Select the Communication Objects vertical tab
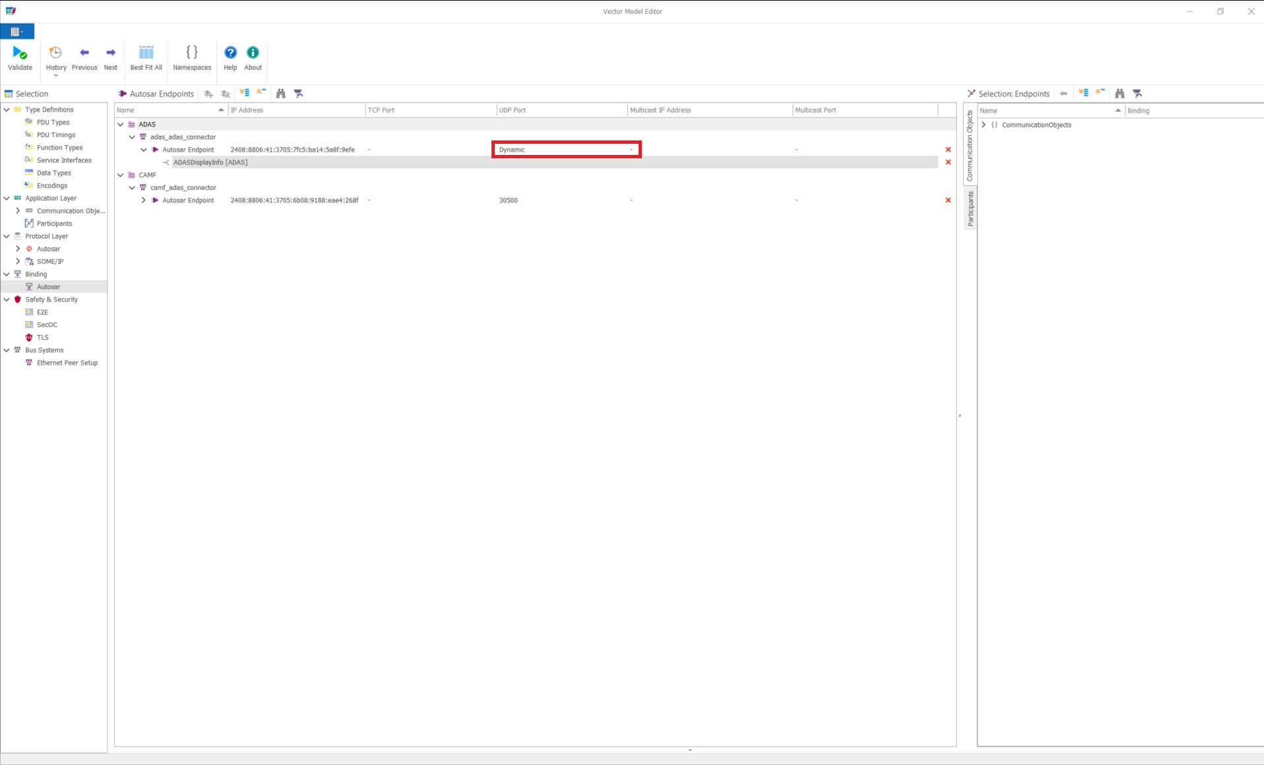Image resolution: width=1264 pixels, height=765 pixels. (970, 145)
